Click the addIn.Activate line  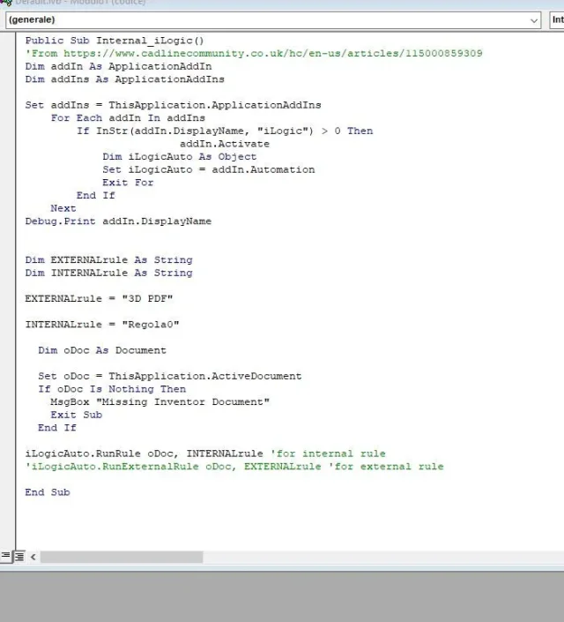225,144
